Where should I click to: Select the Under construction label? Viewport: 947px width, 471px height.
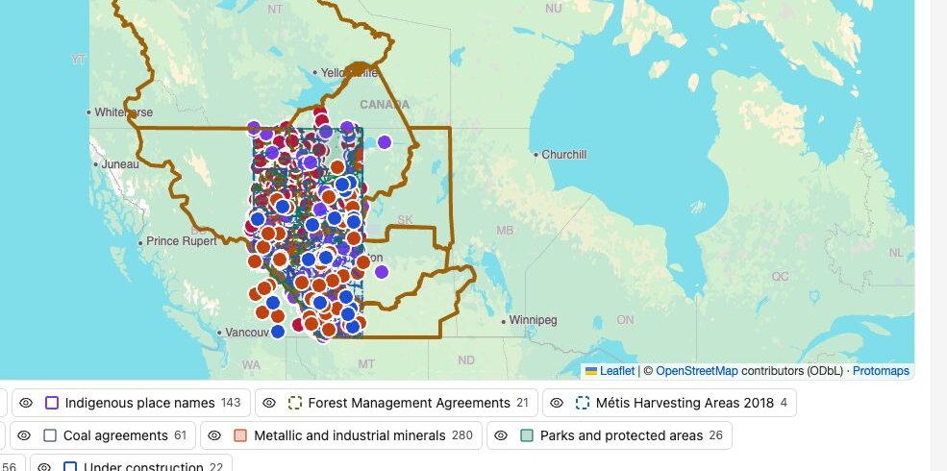click(144, 467)
